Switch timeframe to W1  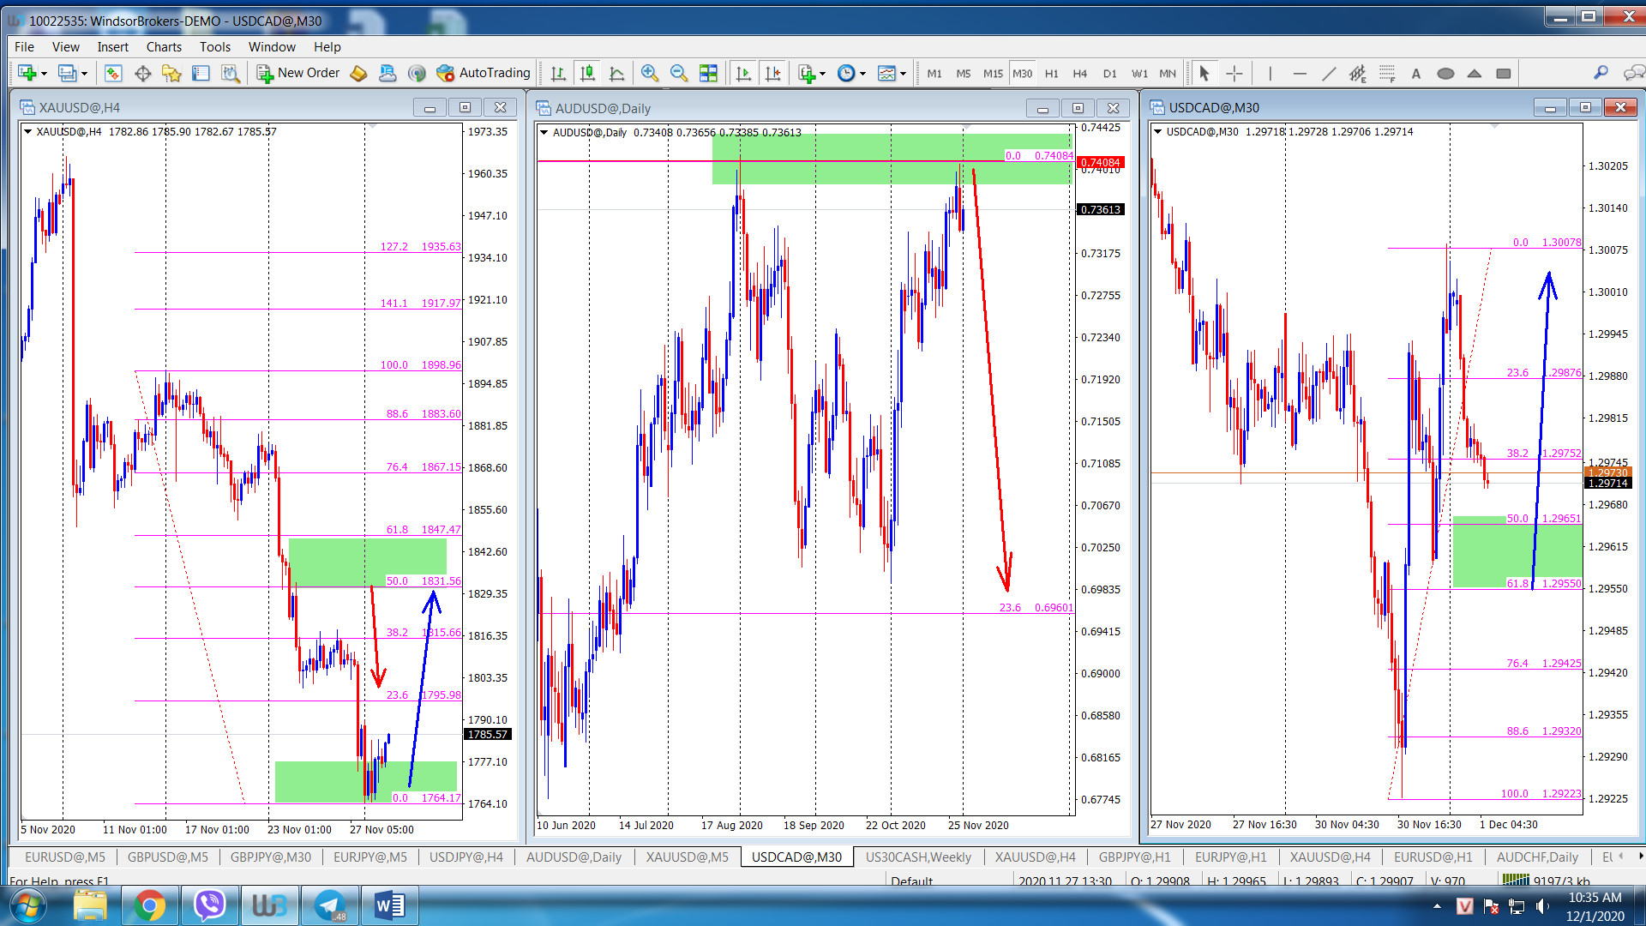tap(1139, 74)
